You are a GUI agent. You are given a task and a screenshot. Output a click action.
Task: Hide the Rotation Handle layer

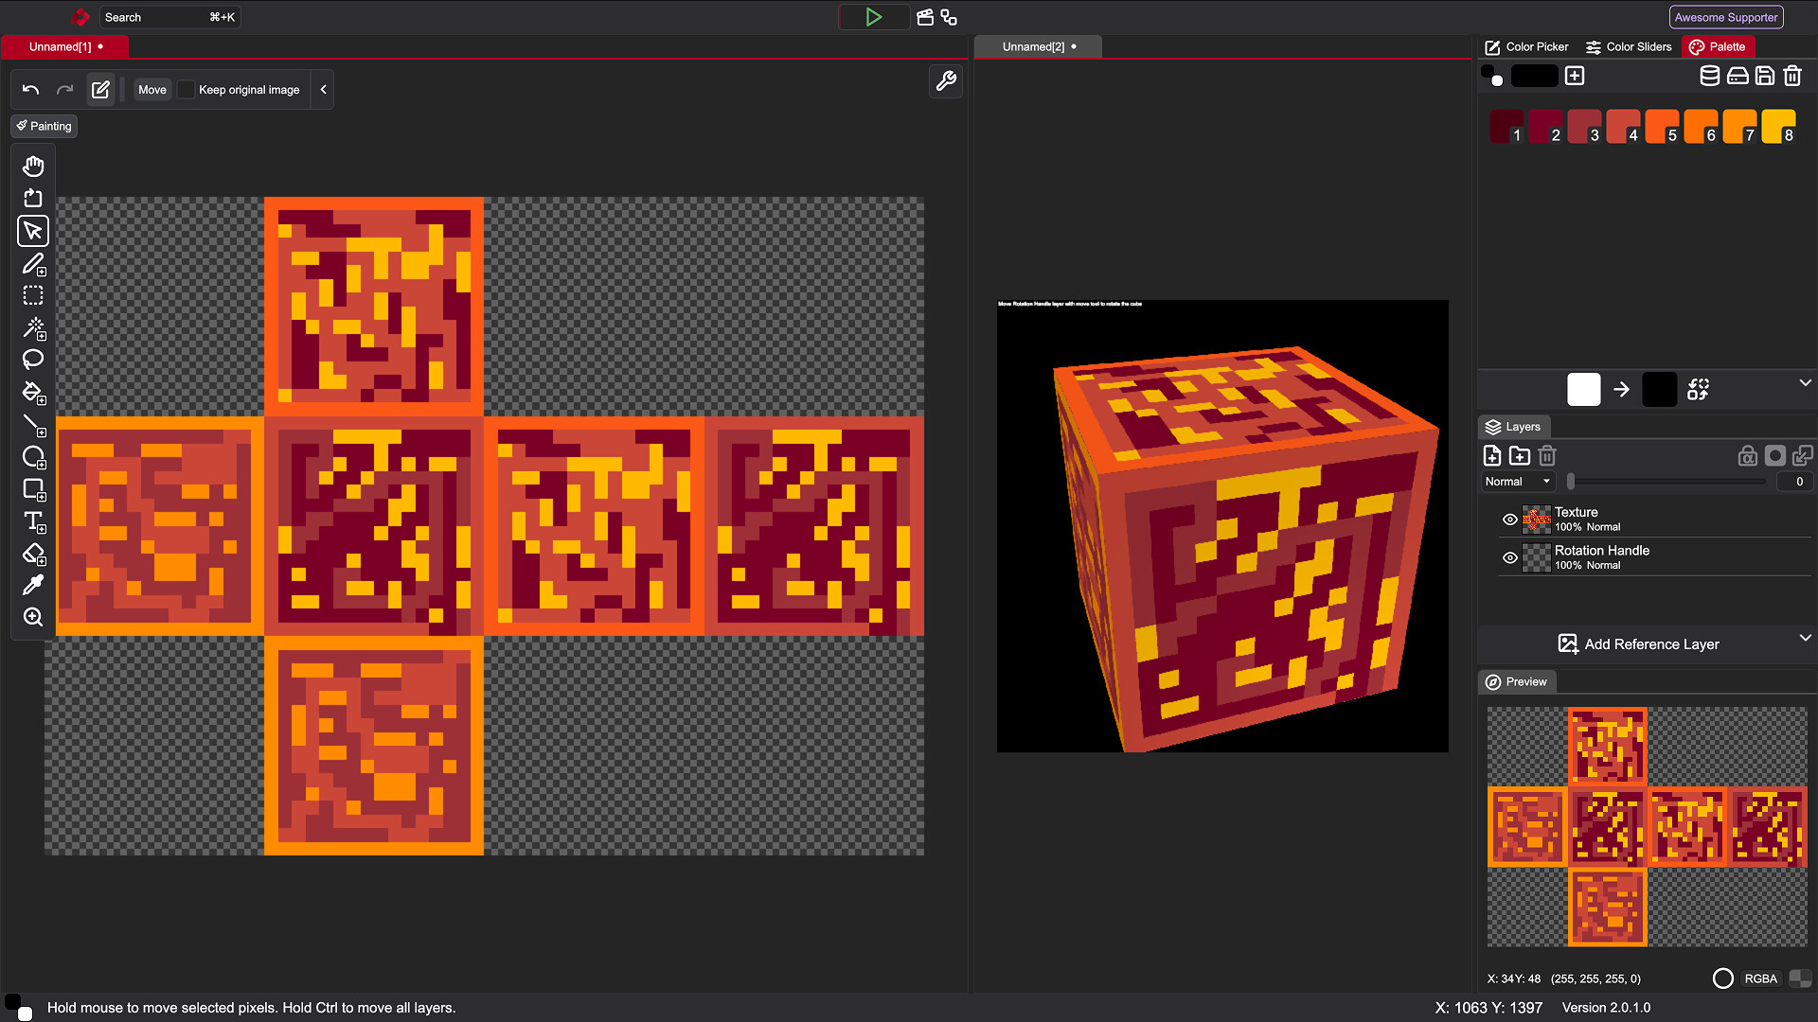pyautogui.click(x=1509, y=557)
